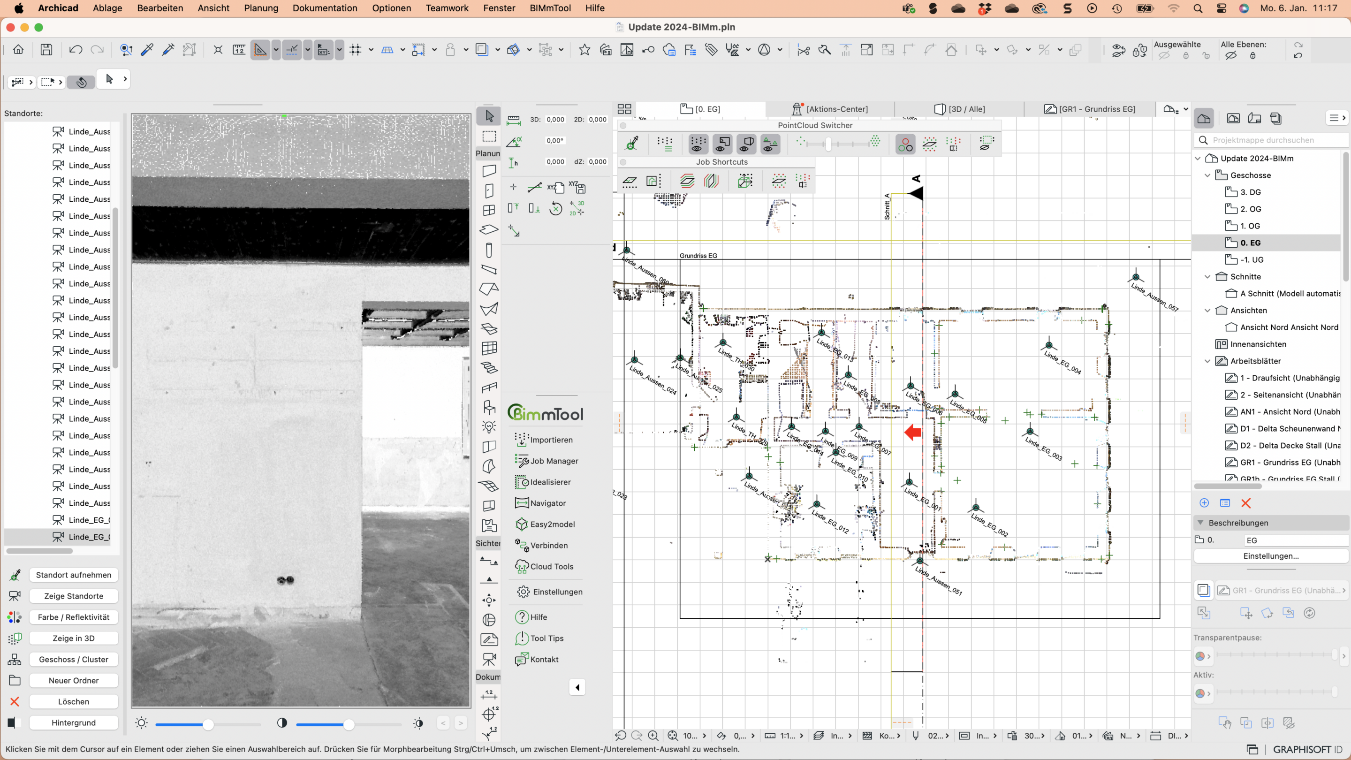Toggle Alle Ebenen visibility eye
The height and width of the screenshot is (760, 1351).
(x=1230, y=56)
